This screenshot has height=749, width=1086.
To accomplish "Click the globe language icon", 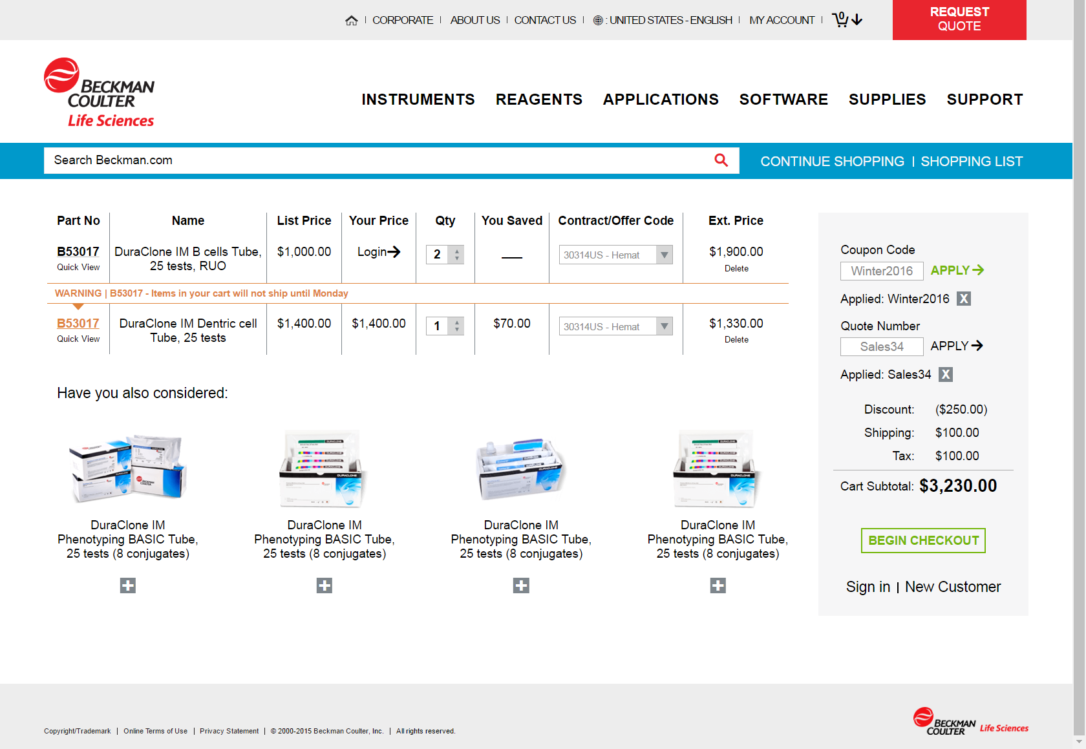I will [x=598, y=20].
